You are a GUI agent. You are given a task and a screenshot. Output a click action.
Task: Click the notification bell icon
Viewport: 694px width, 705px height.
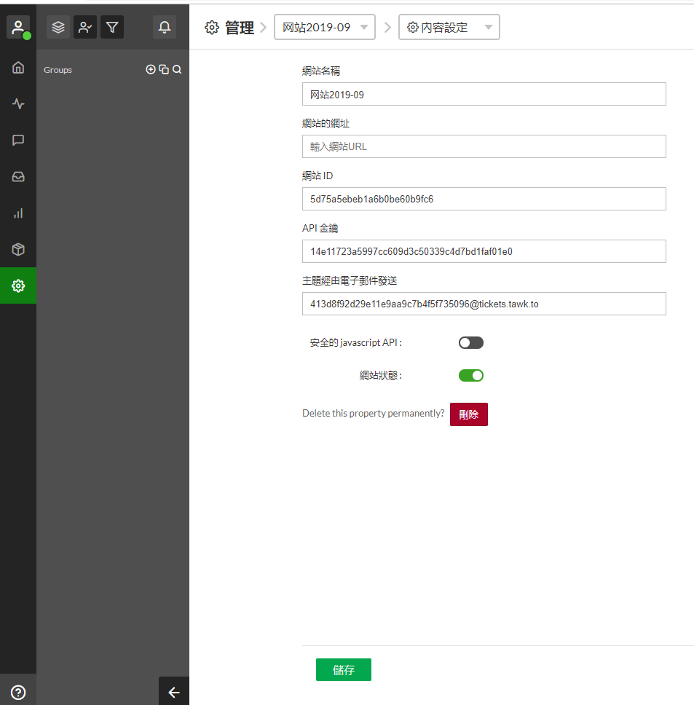[x=165, y=28]
